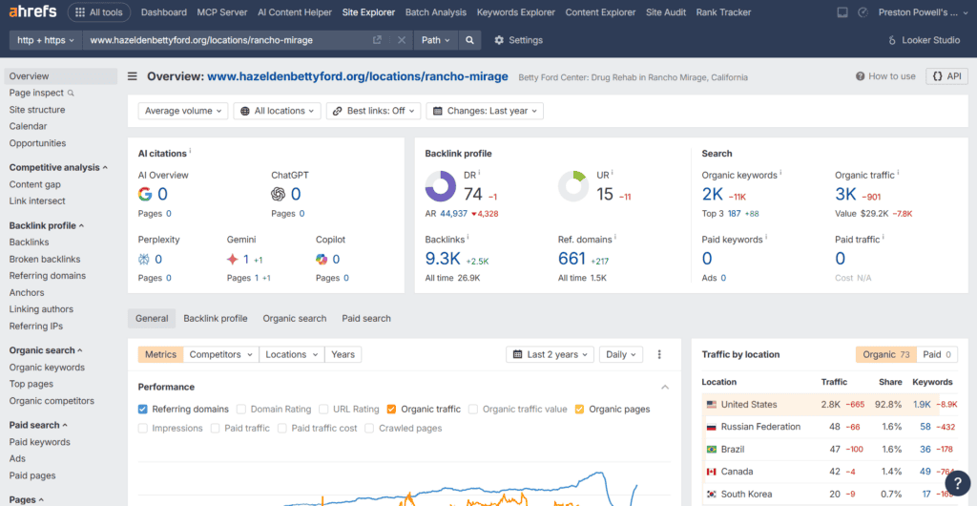Click the Ahrefs logo
This screenshot has height=506, width=977.
(33, 11)
